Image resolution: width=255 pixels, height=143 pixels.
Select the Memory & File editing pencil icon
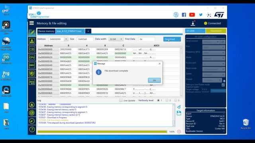click(32, 33)
